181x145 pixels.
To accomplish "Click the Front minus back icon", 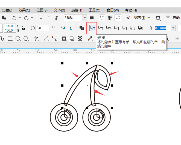I will tap(124, 28).
